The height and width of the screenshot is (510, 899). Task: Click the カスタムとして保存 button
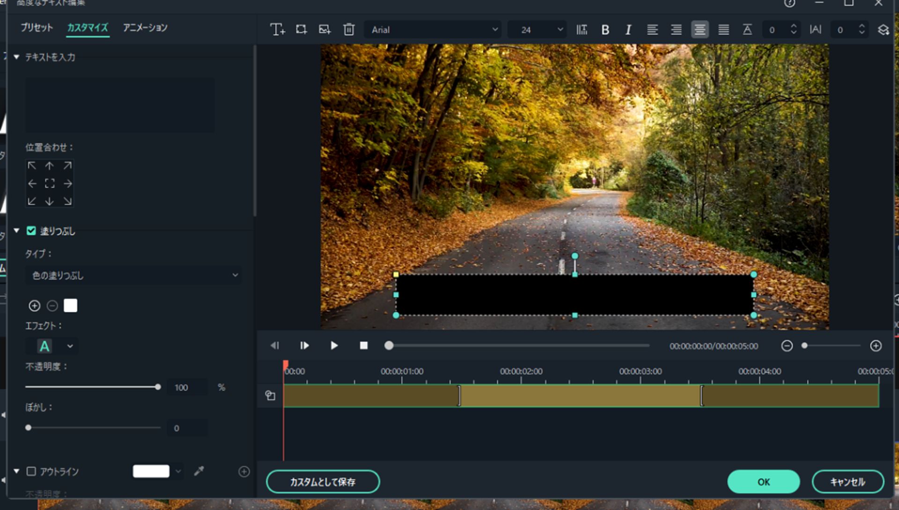323,482
